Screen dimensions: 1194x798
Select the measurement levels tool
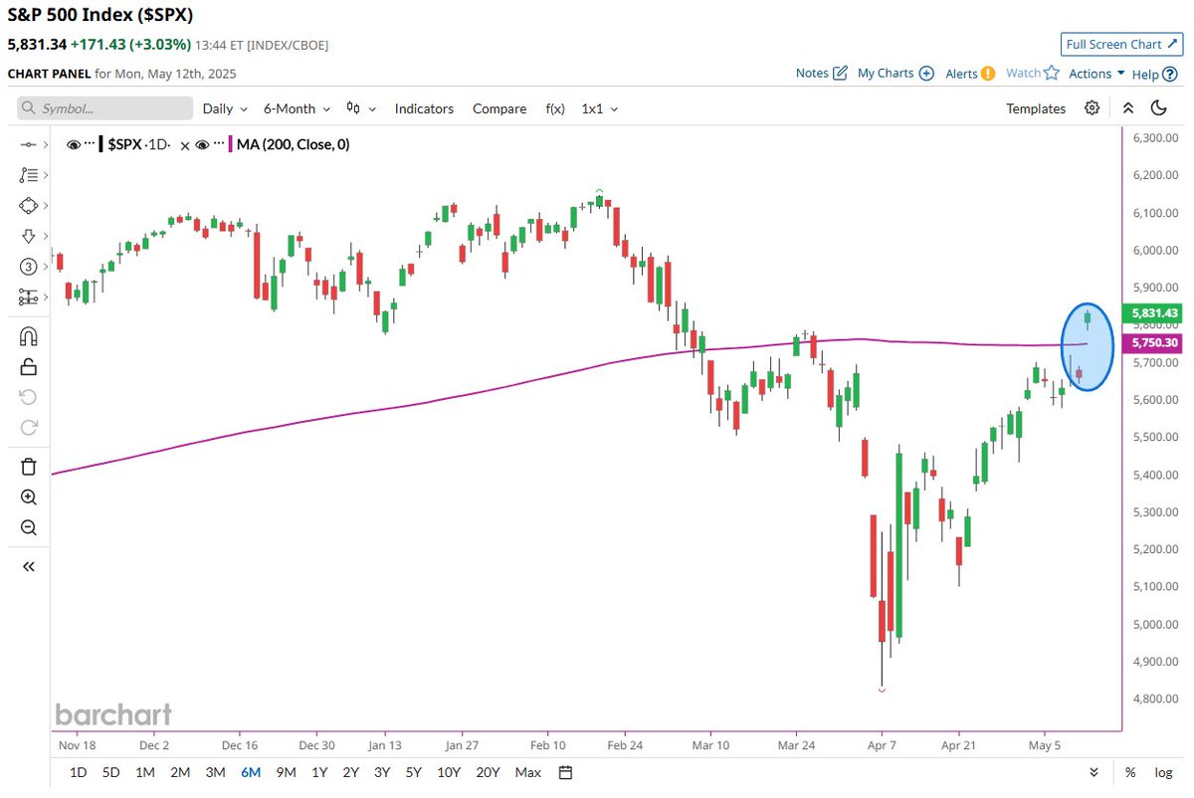click(29, 297)
